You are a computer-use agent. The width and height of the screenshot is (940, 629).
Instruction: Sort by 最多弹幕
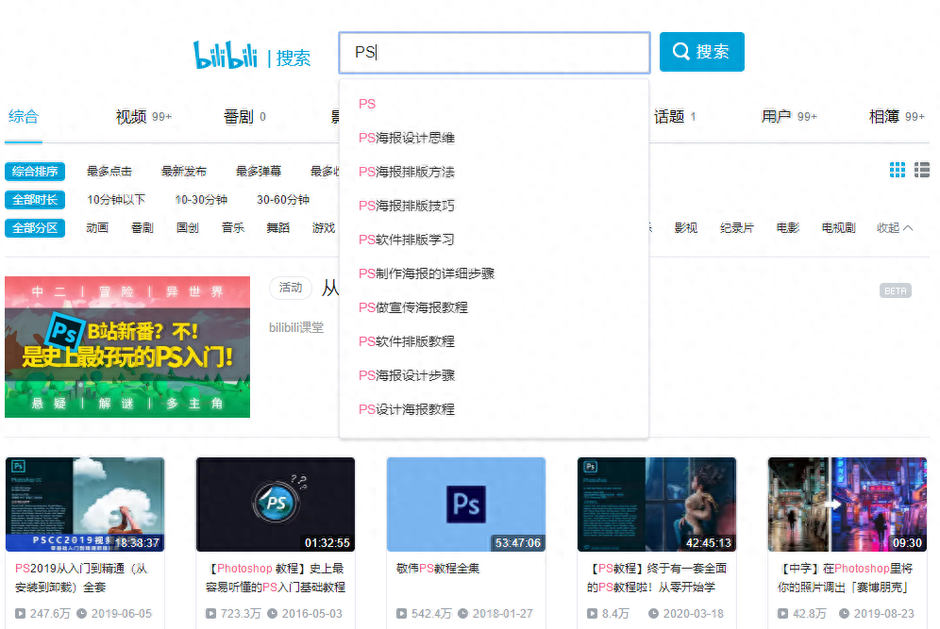(x=259, y=172)
